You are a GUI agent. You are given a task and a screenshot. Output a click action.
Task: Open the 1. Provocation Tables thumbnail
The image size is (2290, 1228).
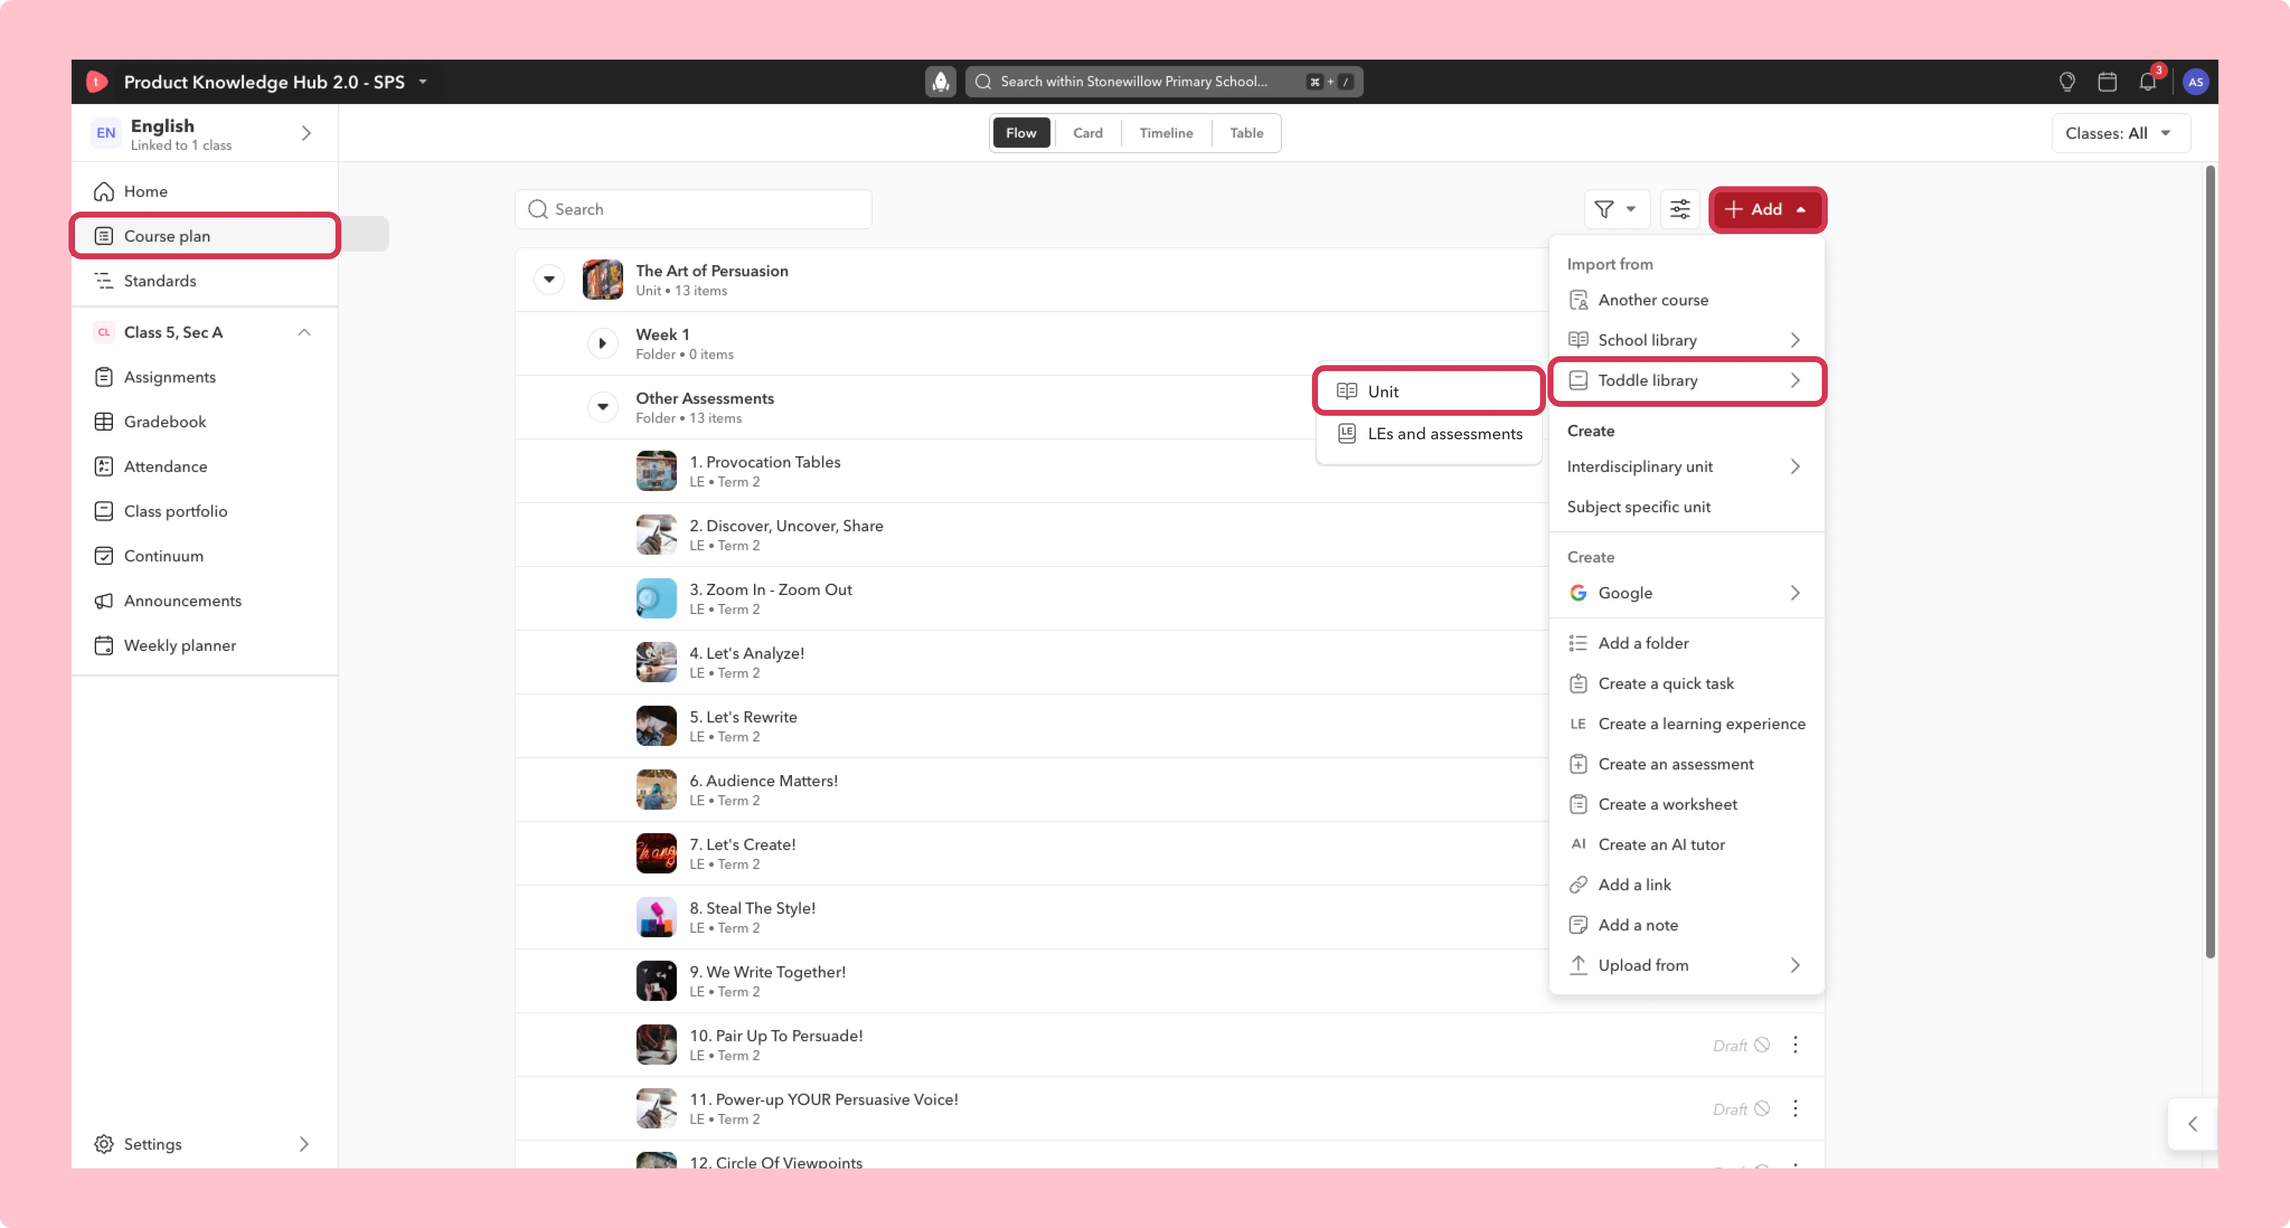click(656, 471)
